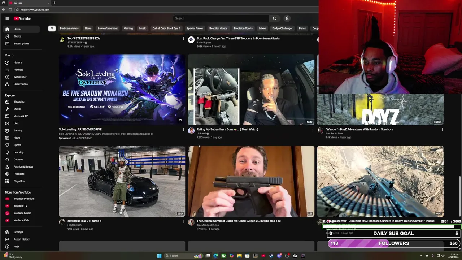This screenshot has height=260, width=462.
Task: Open STREETBEEFS channel name
Action: click(x=75, y=43)
